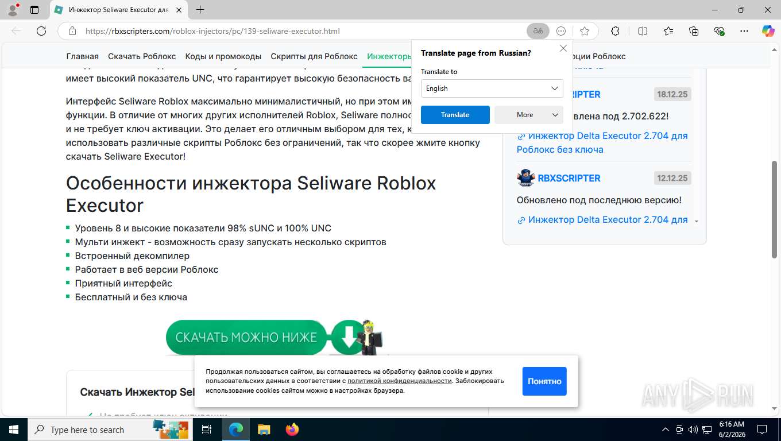Viewport: 781px width, 441px height.
Task: Open the Коды и промокоды menu
Action: point(223,56)
